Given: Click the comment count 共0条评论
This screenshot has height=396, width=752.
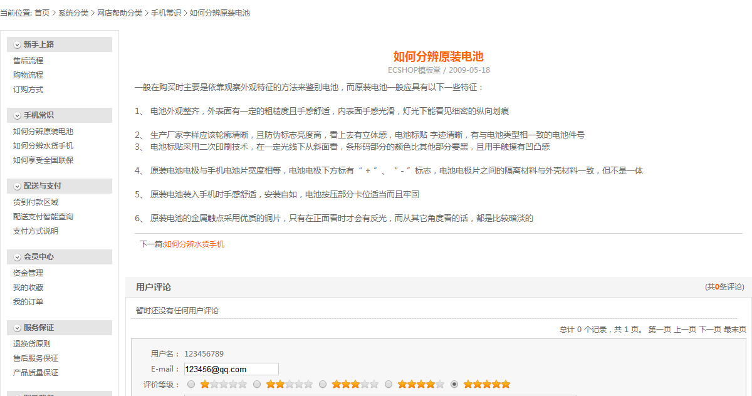Looking at the screenshot, I should click(x=725, y=287).
